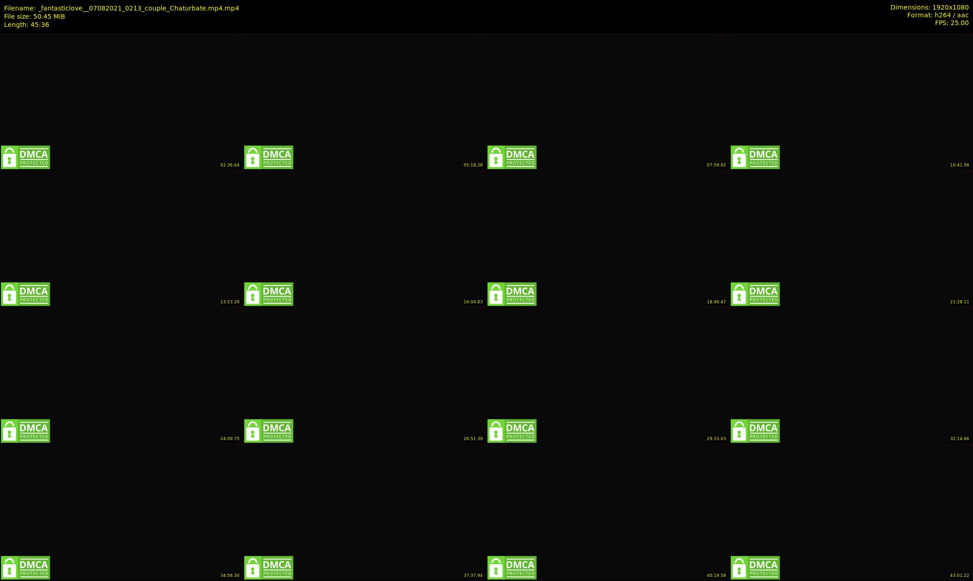The image size is (973, 581).
Task: Click the 26:51.39 timestamp label
Action: (x=473, y=439)
